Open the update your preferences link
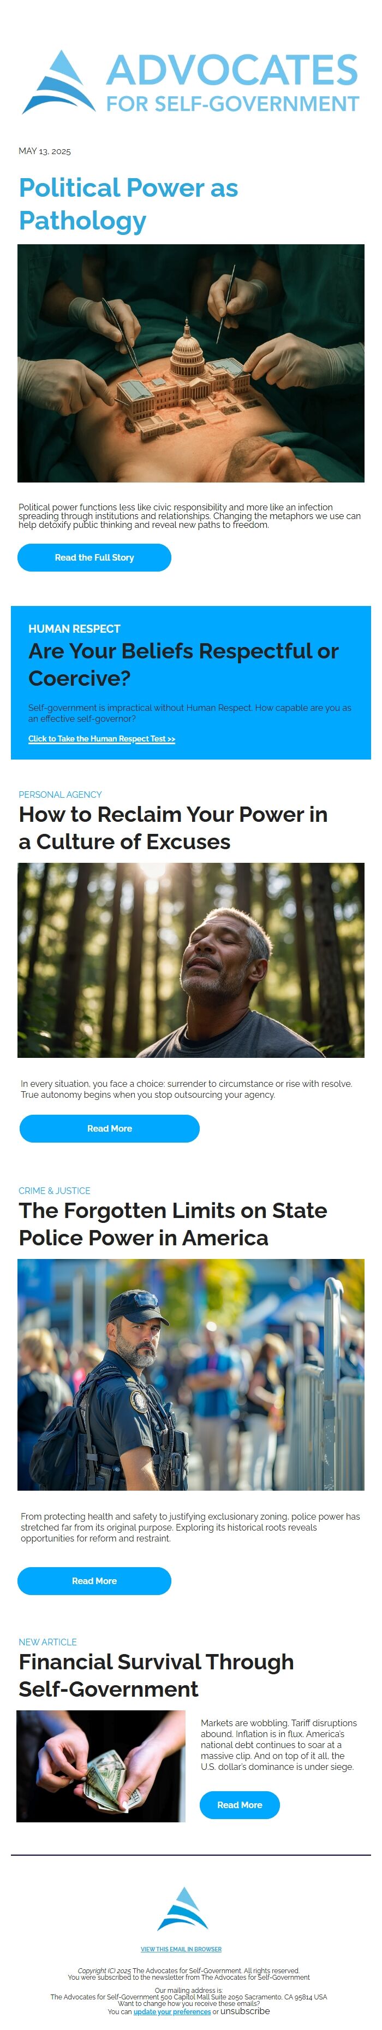This screenshot has width=382, height=2030. [x=172, y=2011]
